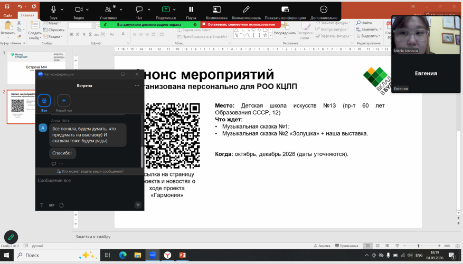This screenshot has width=463, height=264.
Task: Expand arrow next to Поделиться
Action: 174,9
